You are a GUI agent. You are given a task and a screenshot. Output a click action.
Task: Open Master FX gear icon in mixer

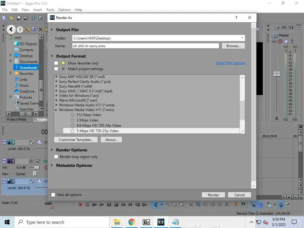280,41
